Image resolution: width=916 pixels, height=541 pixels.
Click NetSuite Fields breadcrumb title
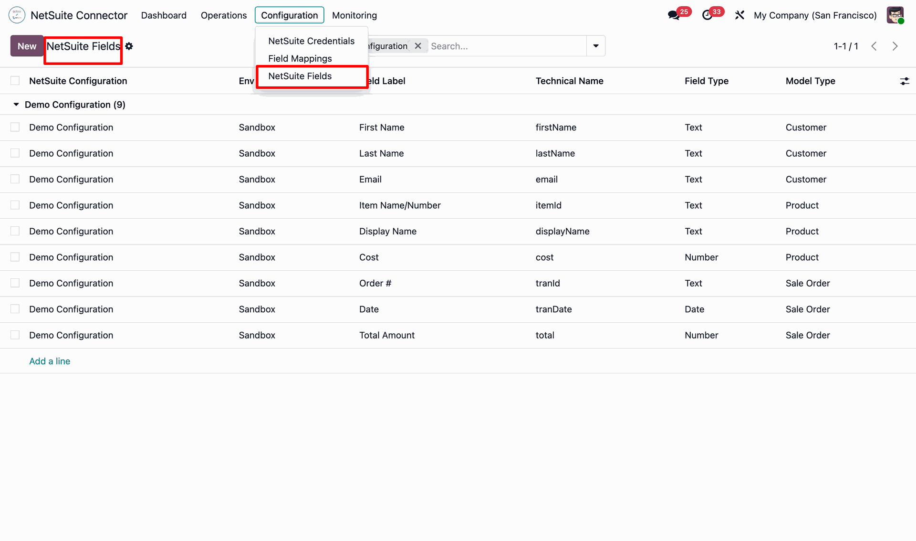83,46
